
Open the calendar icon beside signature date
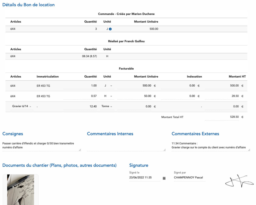point(164,178)
